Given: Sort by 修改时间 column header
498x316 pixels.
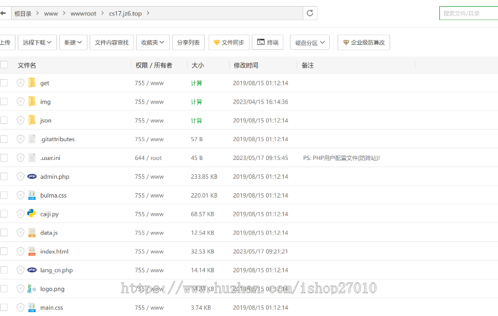Looking at the screenshot, I should [x=246, y=65].
